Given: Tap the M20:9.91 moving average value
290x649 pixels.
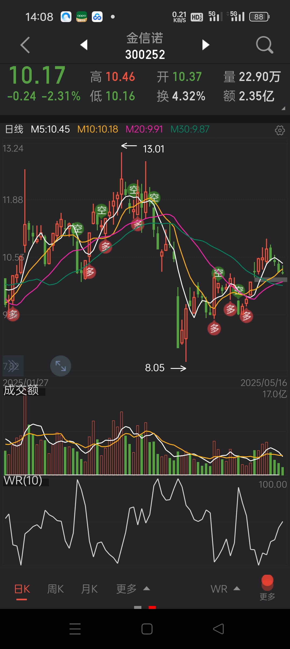Looking at the screenshot, I should [144, 129].
